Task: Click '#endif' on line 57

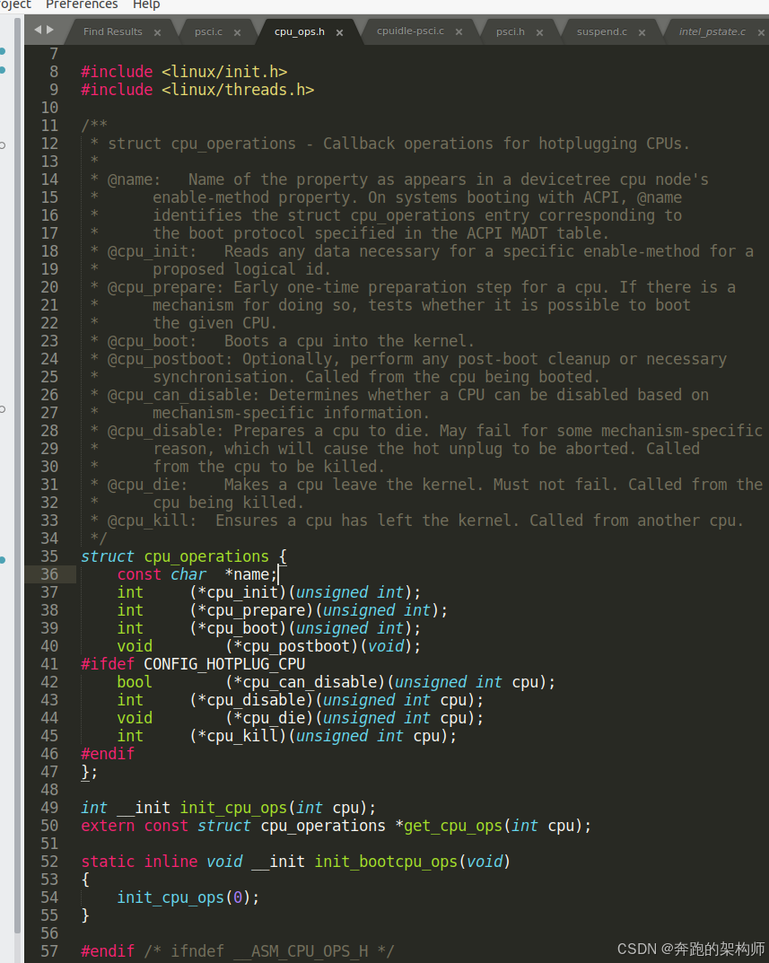Action: tap(108, 951)
